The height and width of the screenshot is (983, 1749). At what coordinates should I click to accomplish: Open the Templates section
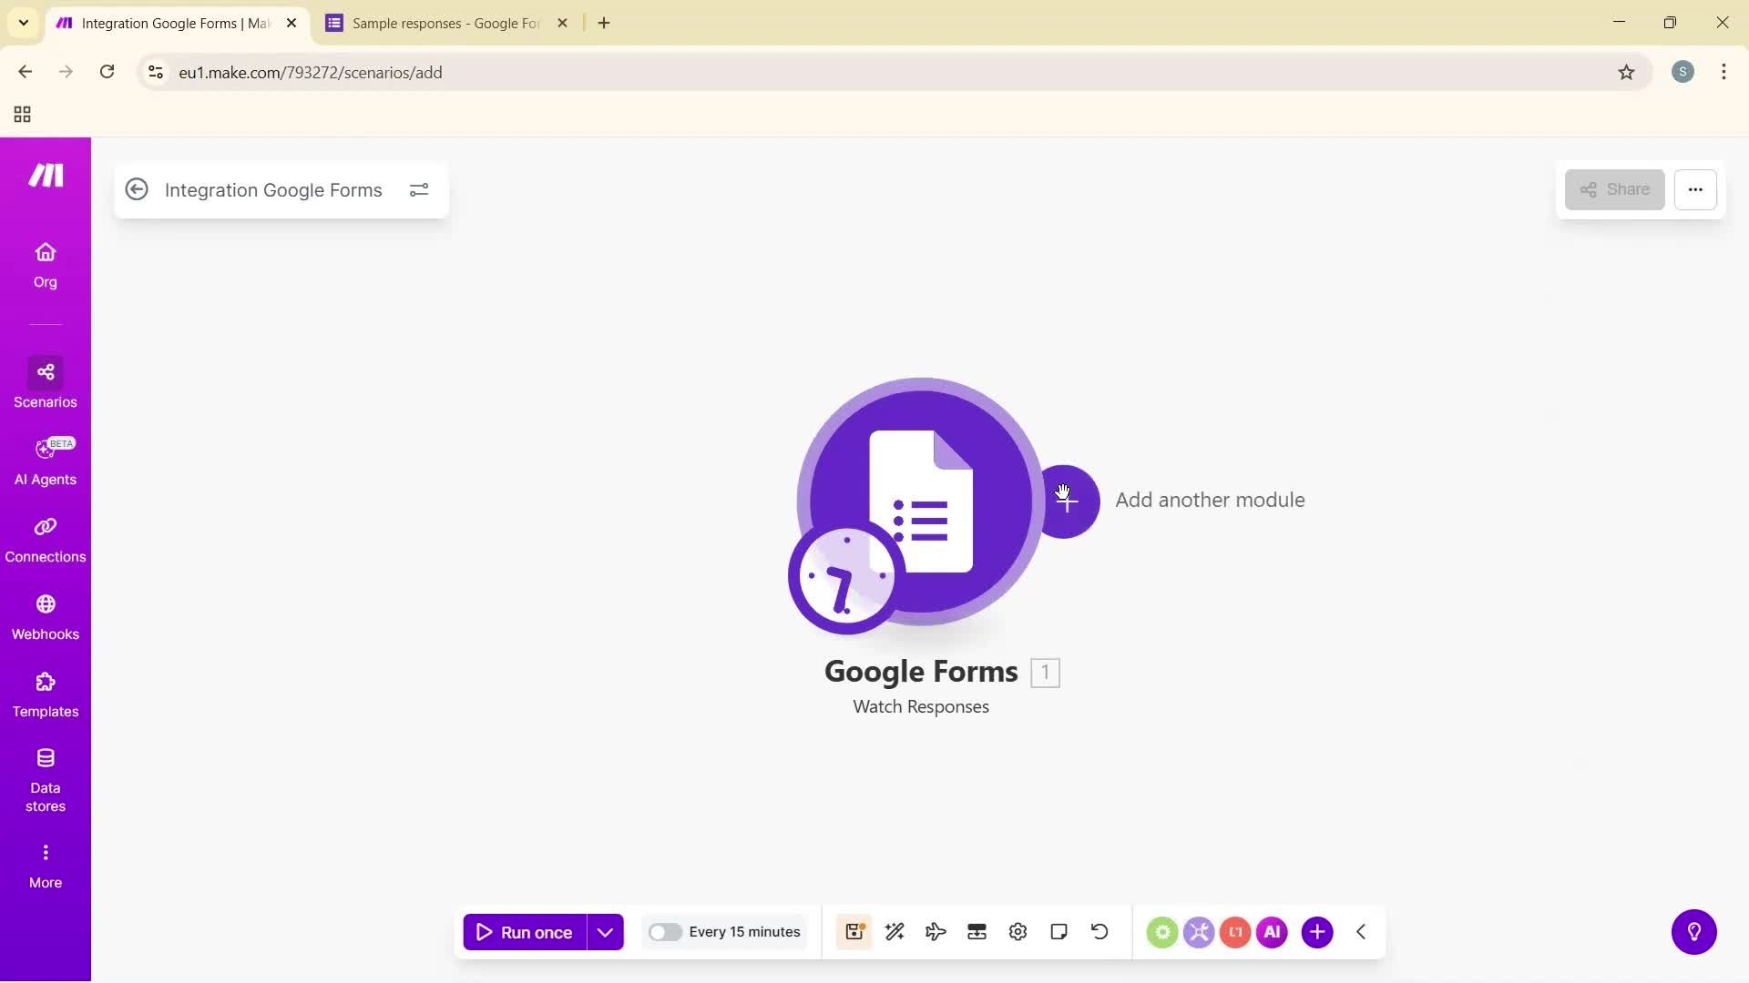pos(46,694)
